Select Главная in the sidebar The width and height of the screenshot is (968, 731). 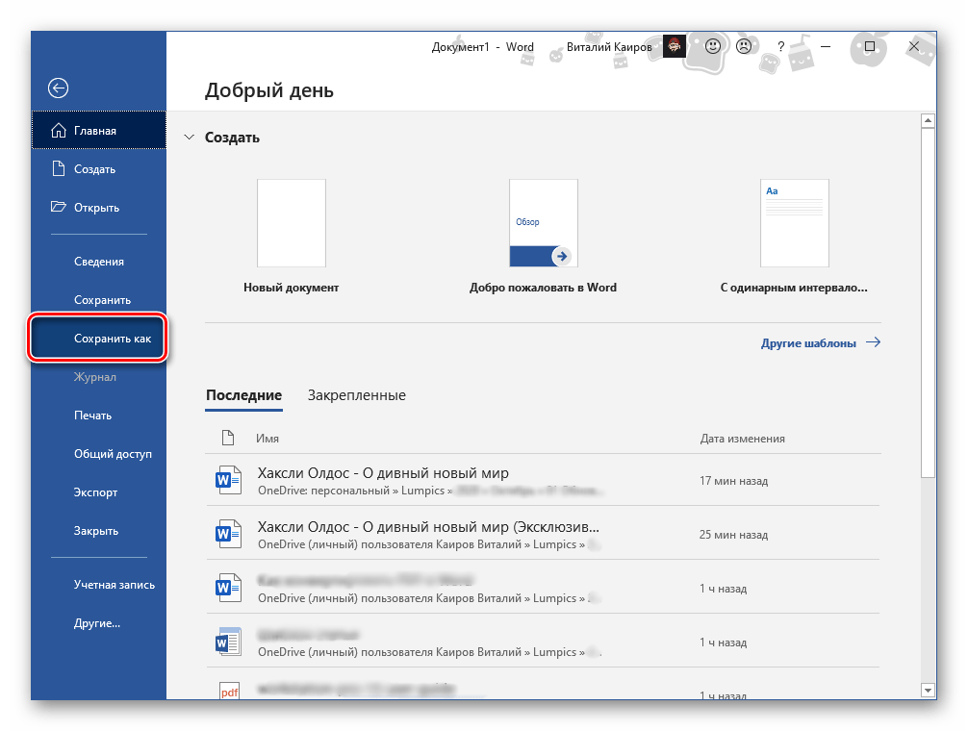coord(99,130)
